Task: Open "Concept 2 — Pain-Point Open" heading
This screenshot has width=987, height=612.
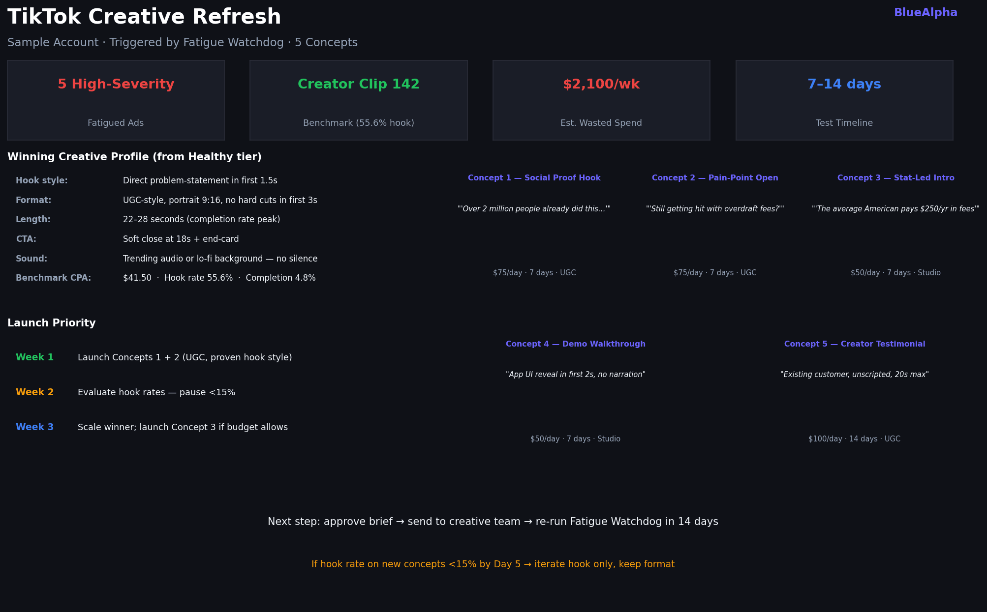Action: [715, 178]
